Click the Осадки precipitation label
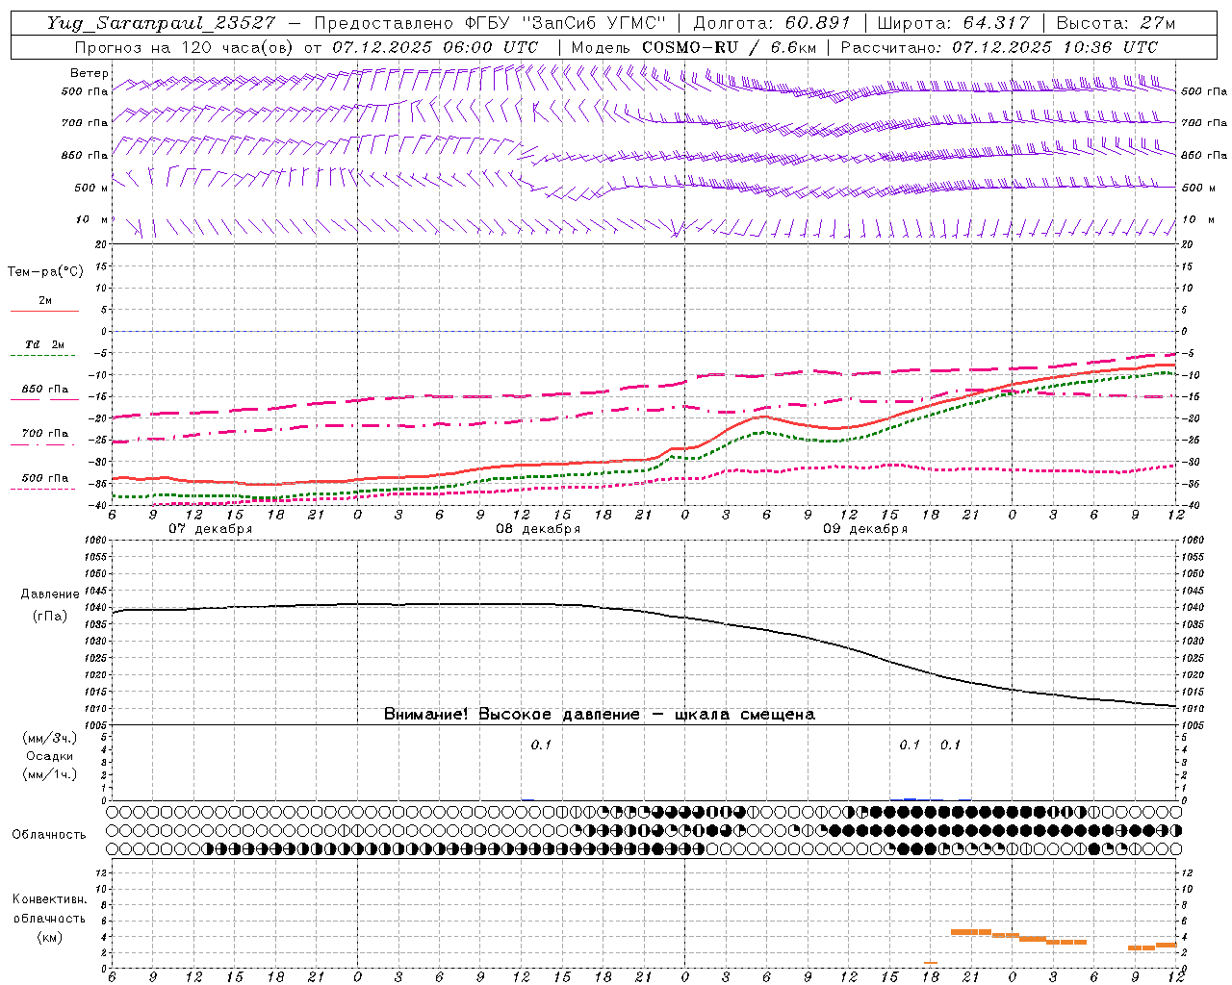 point(49,756)
